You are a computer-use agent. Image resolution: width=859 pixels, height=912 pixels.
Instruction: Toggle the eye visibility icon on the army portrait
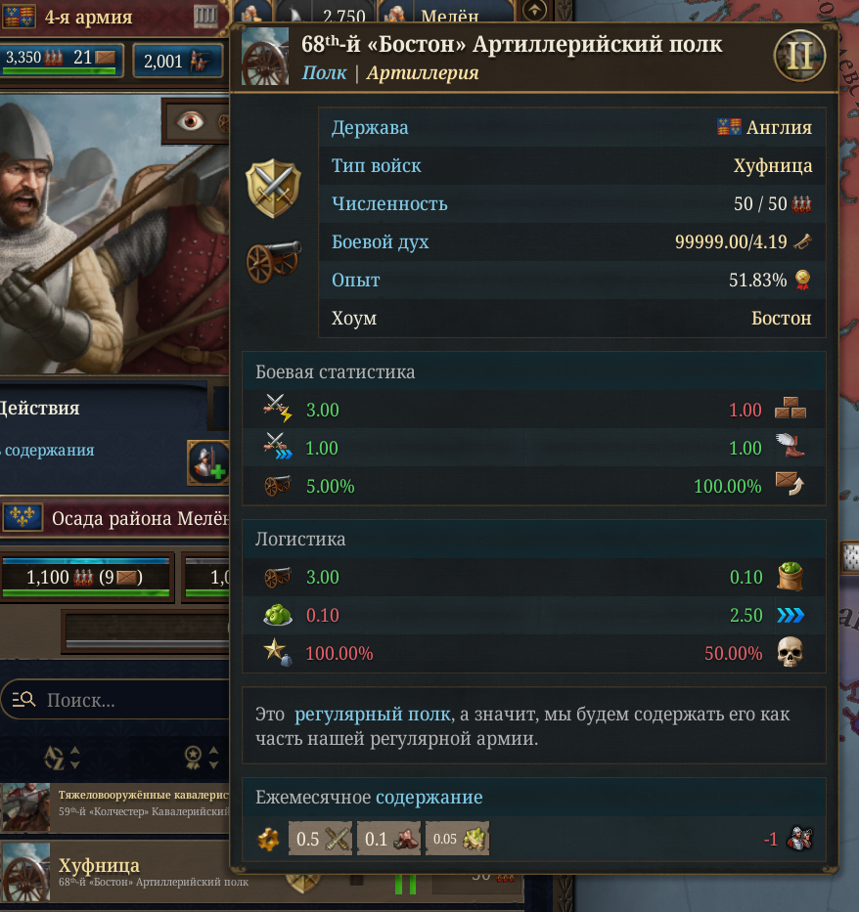191,121
